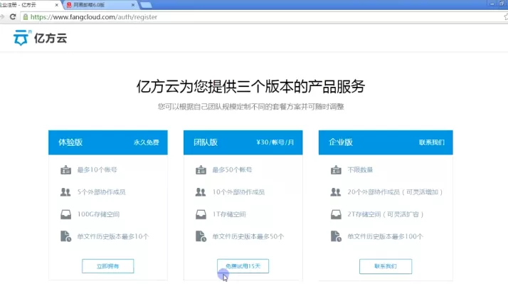
Task: Open a new browser tab
Action: [x=146, y=5]
